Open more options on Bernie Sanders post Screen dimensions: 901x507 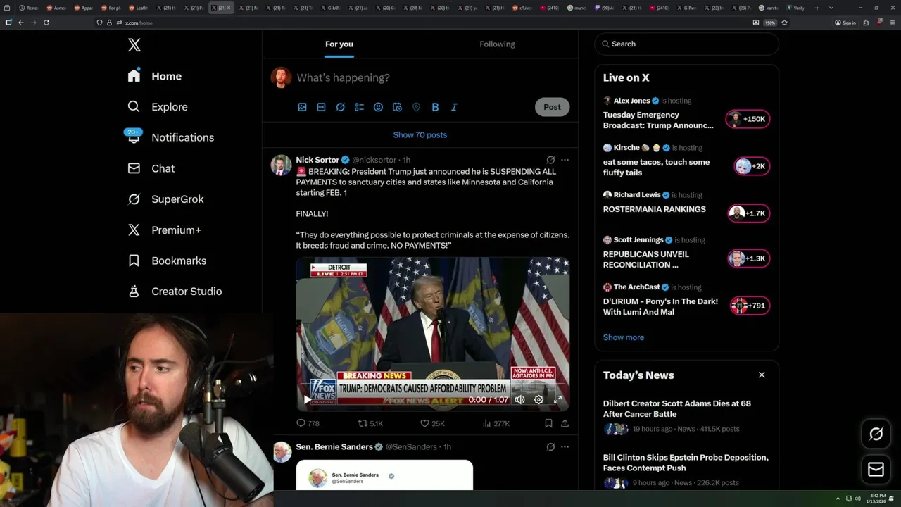click(x=565, y=446)
